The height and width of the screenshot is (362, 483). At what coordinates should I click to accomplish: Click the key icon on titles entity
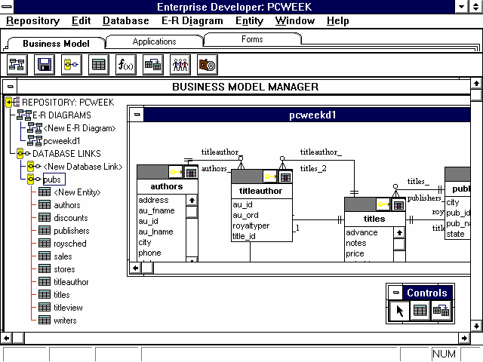pos(384,204)
